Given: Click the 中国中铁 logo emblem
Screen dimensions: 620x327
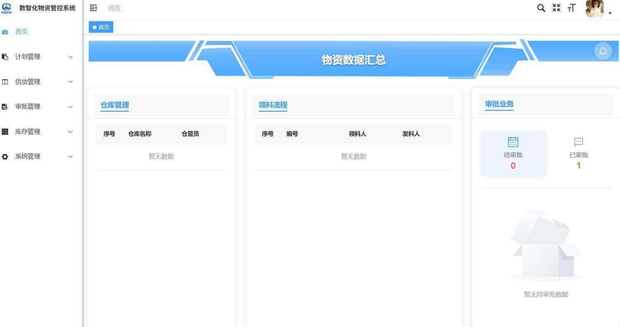Looking at the screenshot, I should tap(7, 7).
